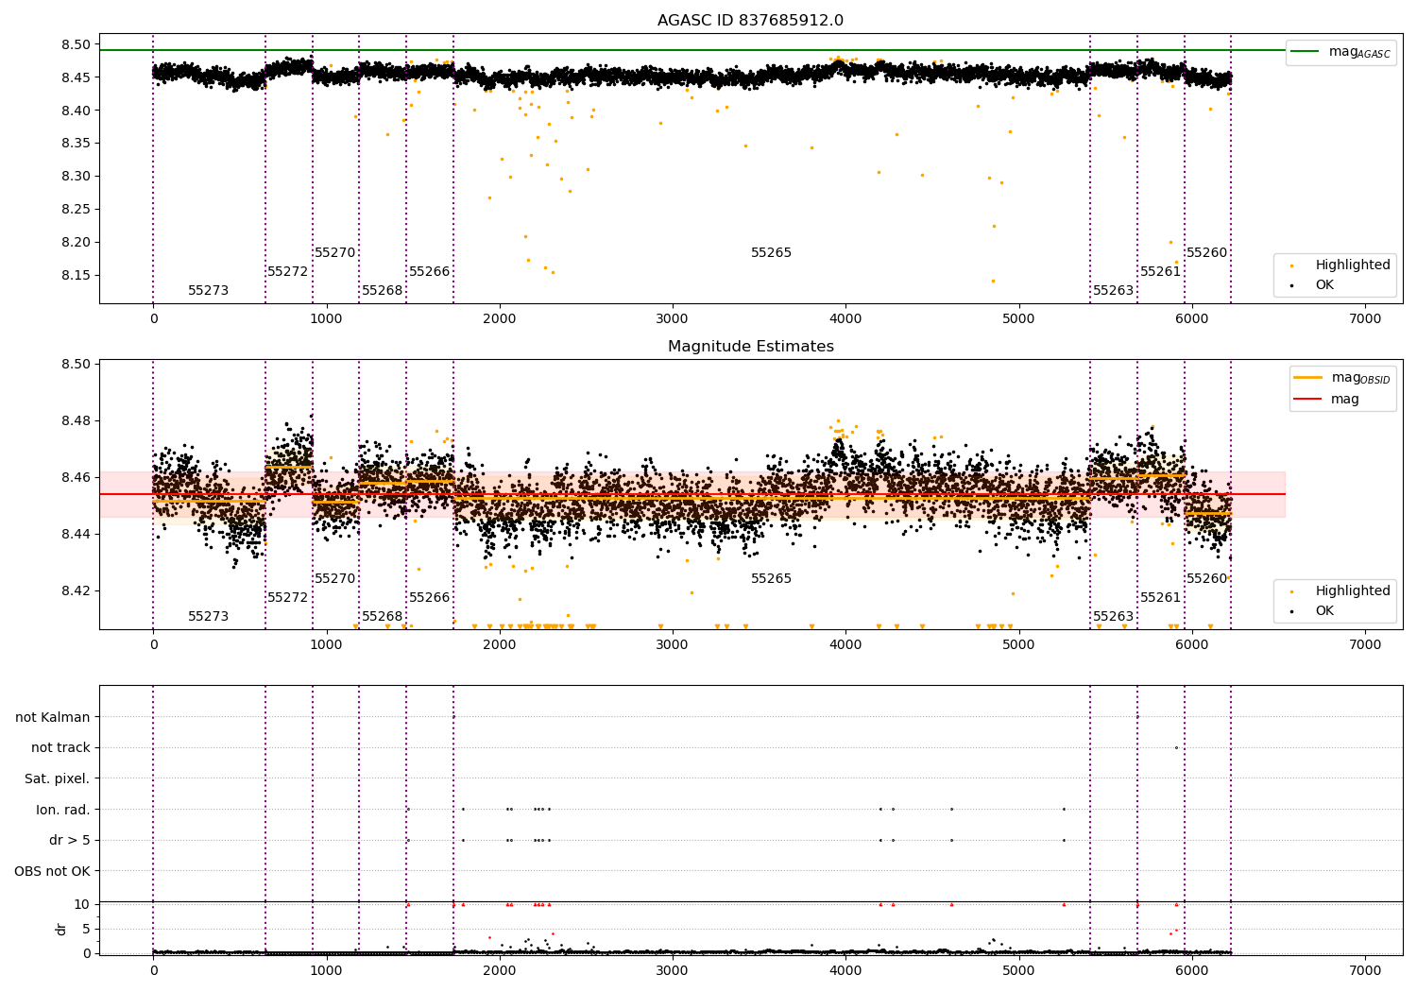Click the 8.15 y-axis tick label
Screen dimensions: 1417x992
point(77,276)
